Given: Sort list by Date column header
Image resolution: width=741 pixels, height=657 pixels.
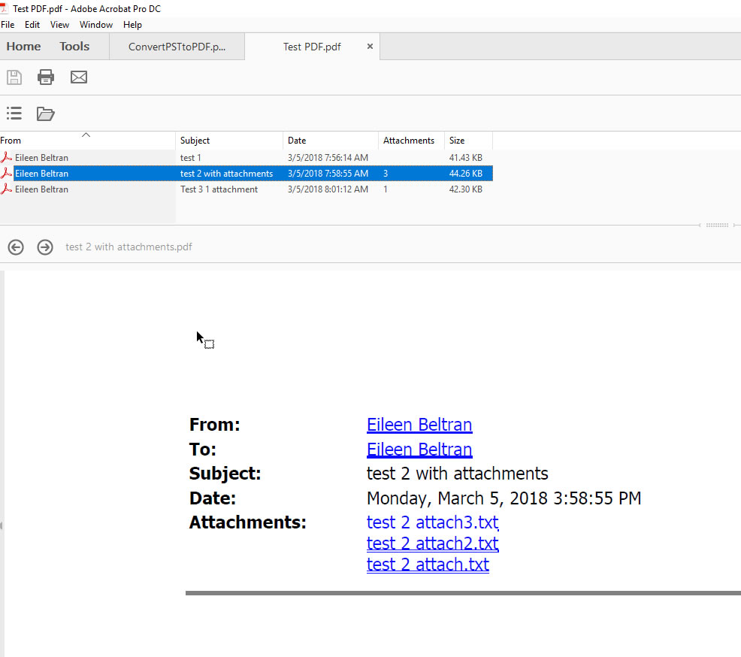Looking at the screenshot, I should point(297,141).
